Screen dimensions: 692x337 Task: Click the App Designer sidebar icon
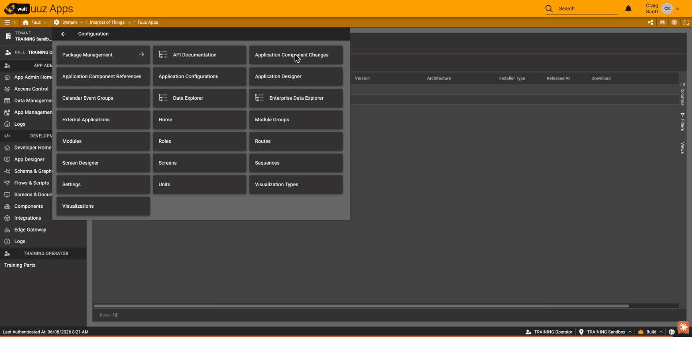click(x=7, y=159)
